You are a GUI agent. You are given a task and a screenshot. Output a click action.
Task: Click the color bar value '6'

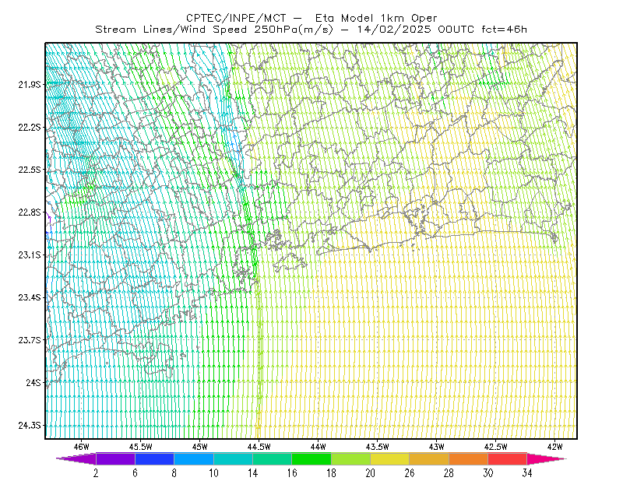coord(135,473)
